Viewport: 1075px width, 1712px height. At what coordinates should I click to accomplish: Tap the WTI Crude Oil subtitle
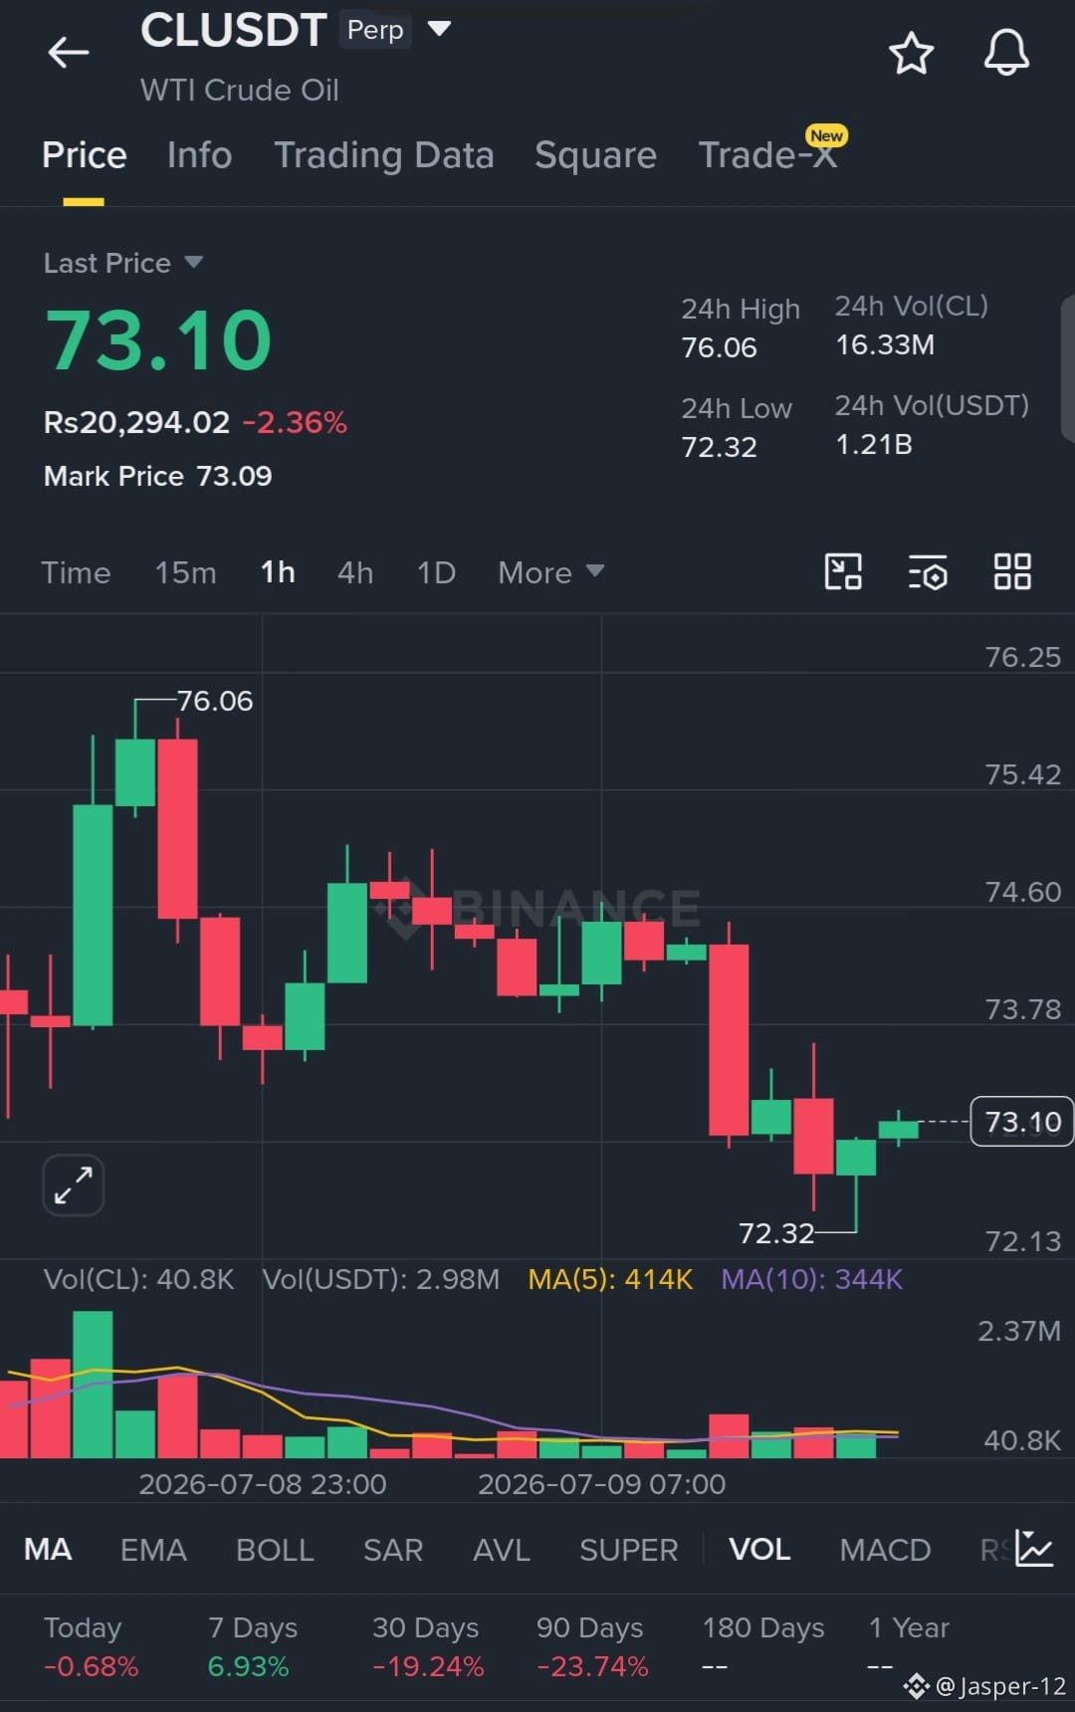click(x=240, y=90)
